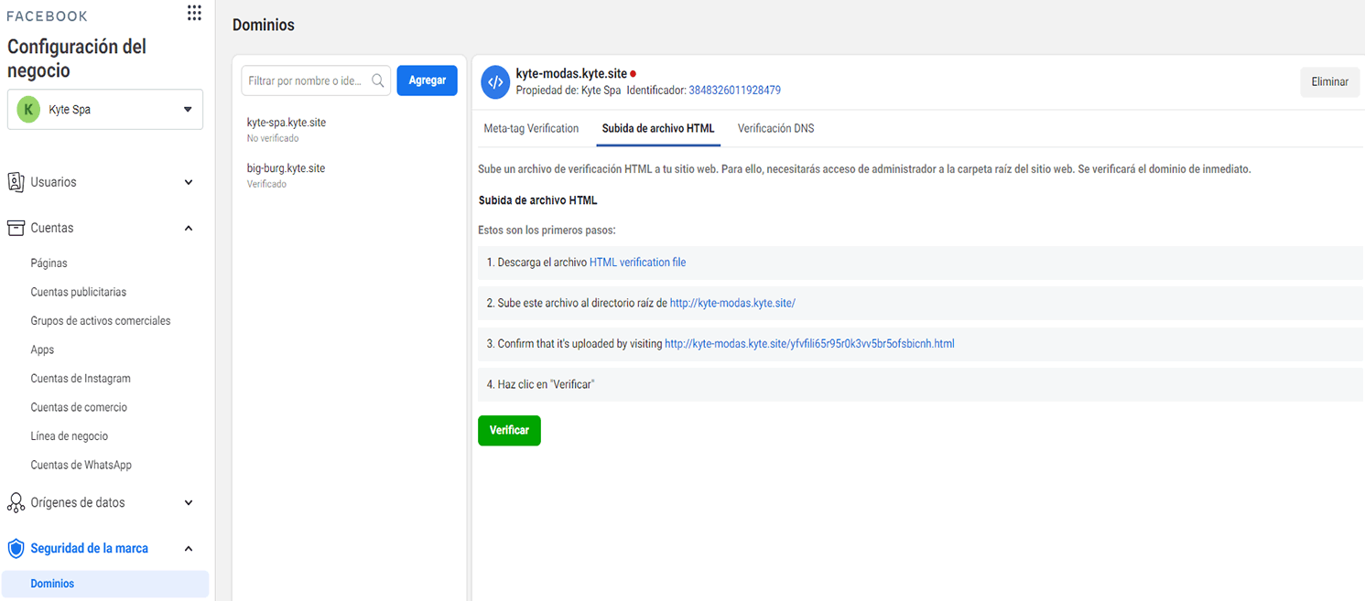Screen dimensions: 1365x601
Task: Expand Orígenes de datos section
Action: pos(189,502)
